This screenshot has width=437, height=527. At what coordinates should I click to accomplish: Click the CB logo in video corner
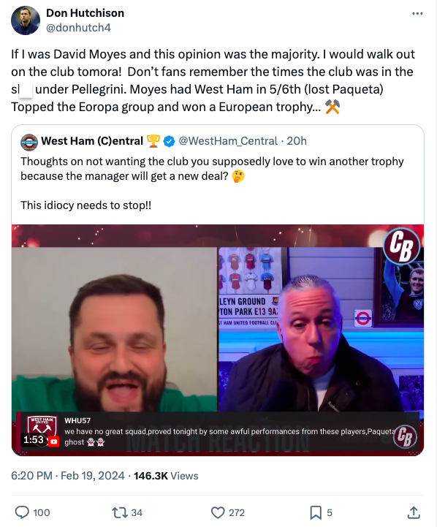[402, 246]
